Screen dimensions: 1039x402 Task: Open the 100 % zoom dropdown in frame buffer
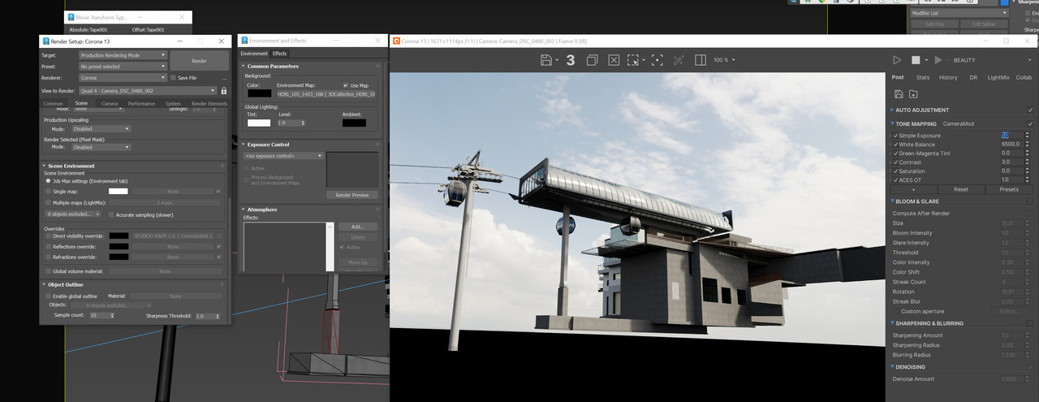pos(725,60)
